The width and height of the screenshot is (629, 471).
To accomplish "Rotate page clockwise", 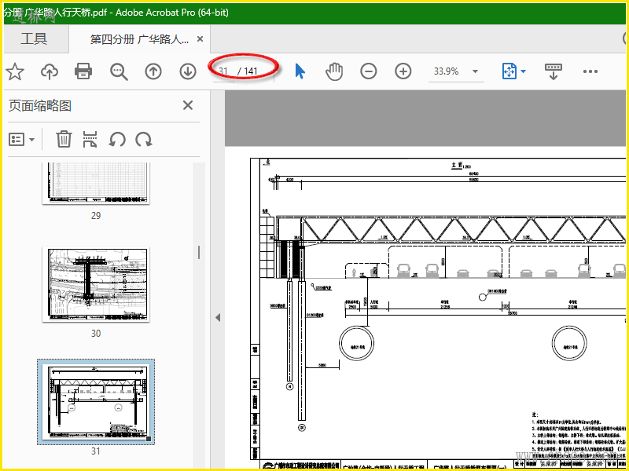I will (x=144, y=140).
